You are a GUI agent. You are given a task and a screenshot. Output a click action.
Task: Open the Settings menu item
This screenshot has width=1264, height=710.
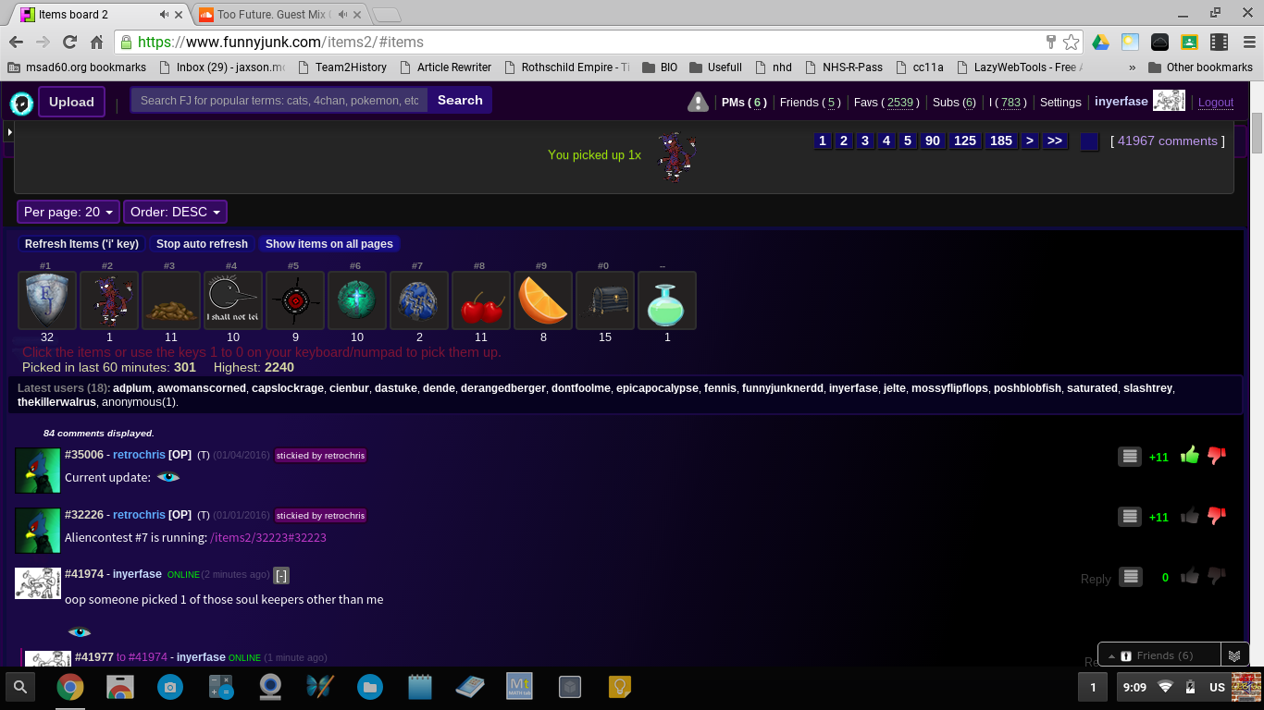click(1060, 103)
